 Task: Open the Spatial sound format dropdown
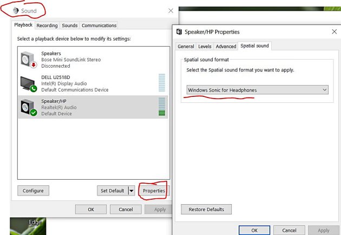[x=257, y=90]
